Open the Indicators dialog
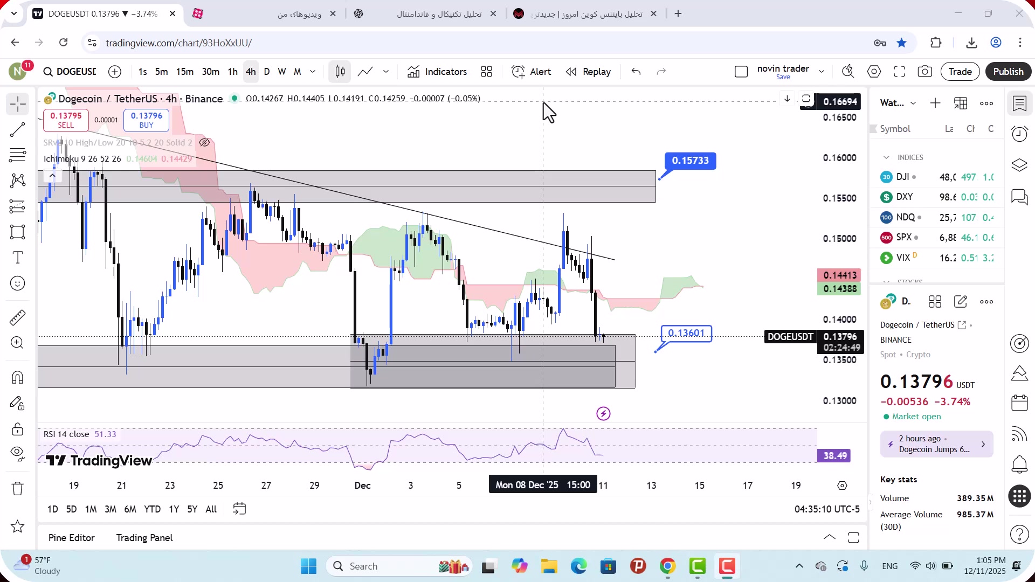1035x582 pixels. (x=437, y=72)
